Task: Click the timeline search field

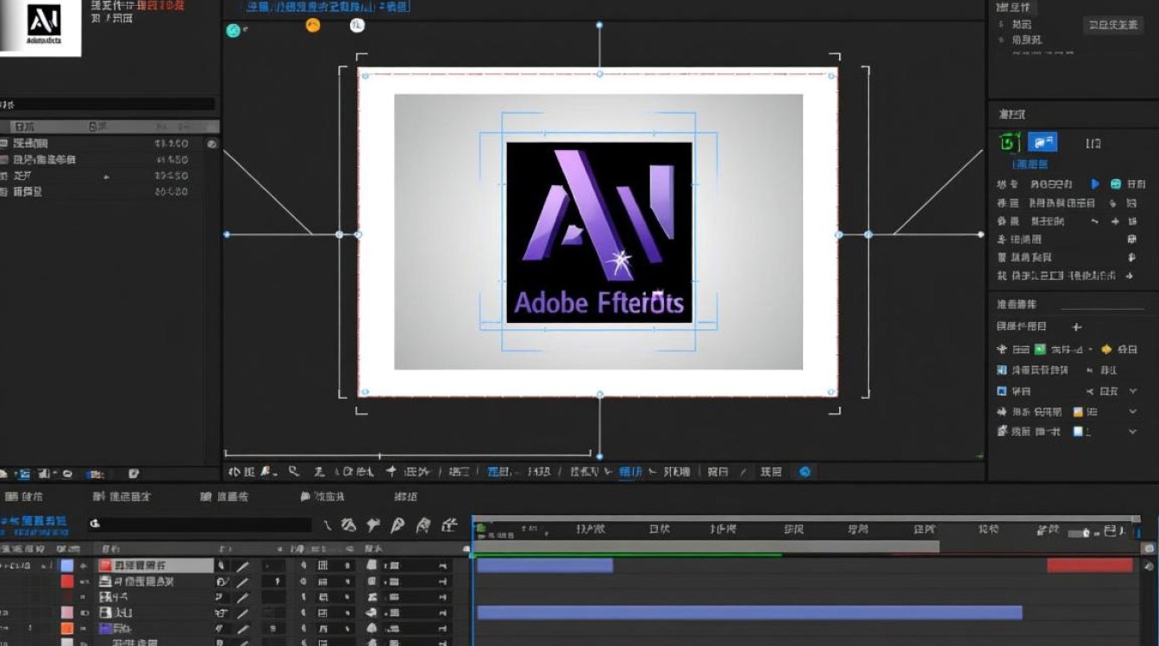Action: 198,525
